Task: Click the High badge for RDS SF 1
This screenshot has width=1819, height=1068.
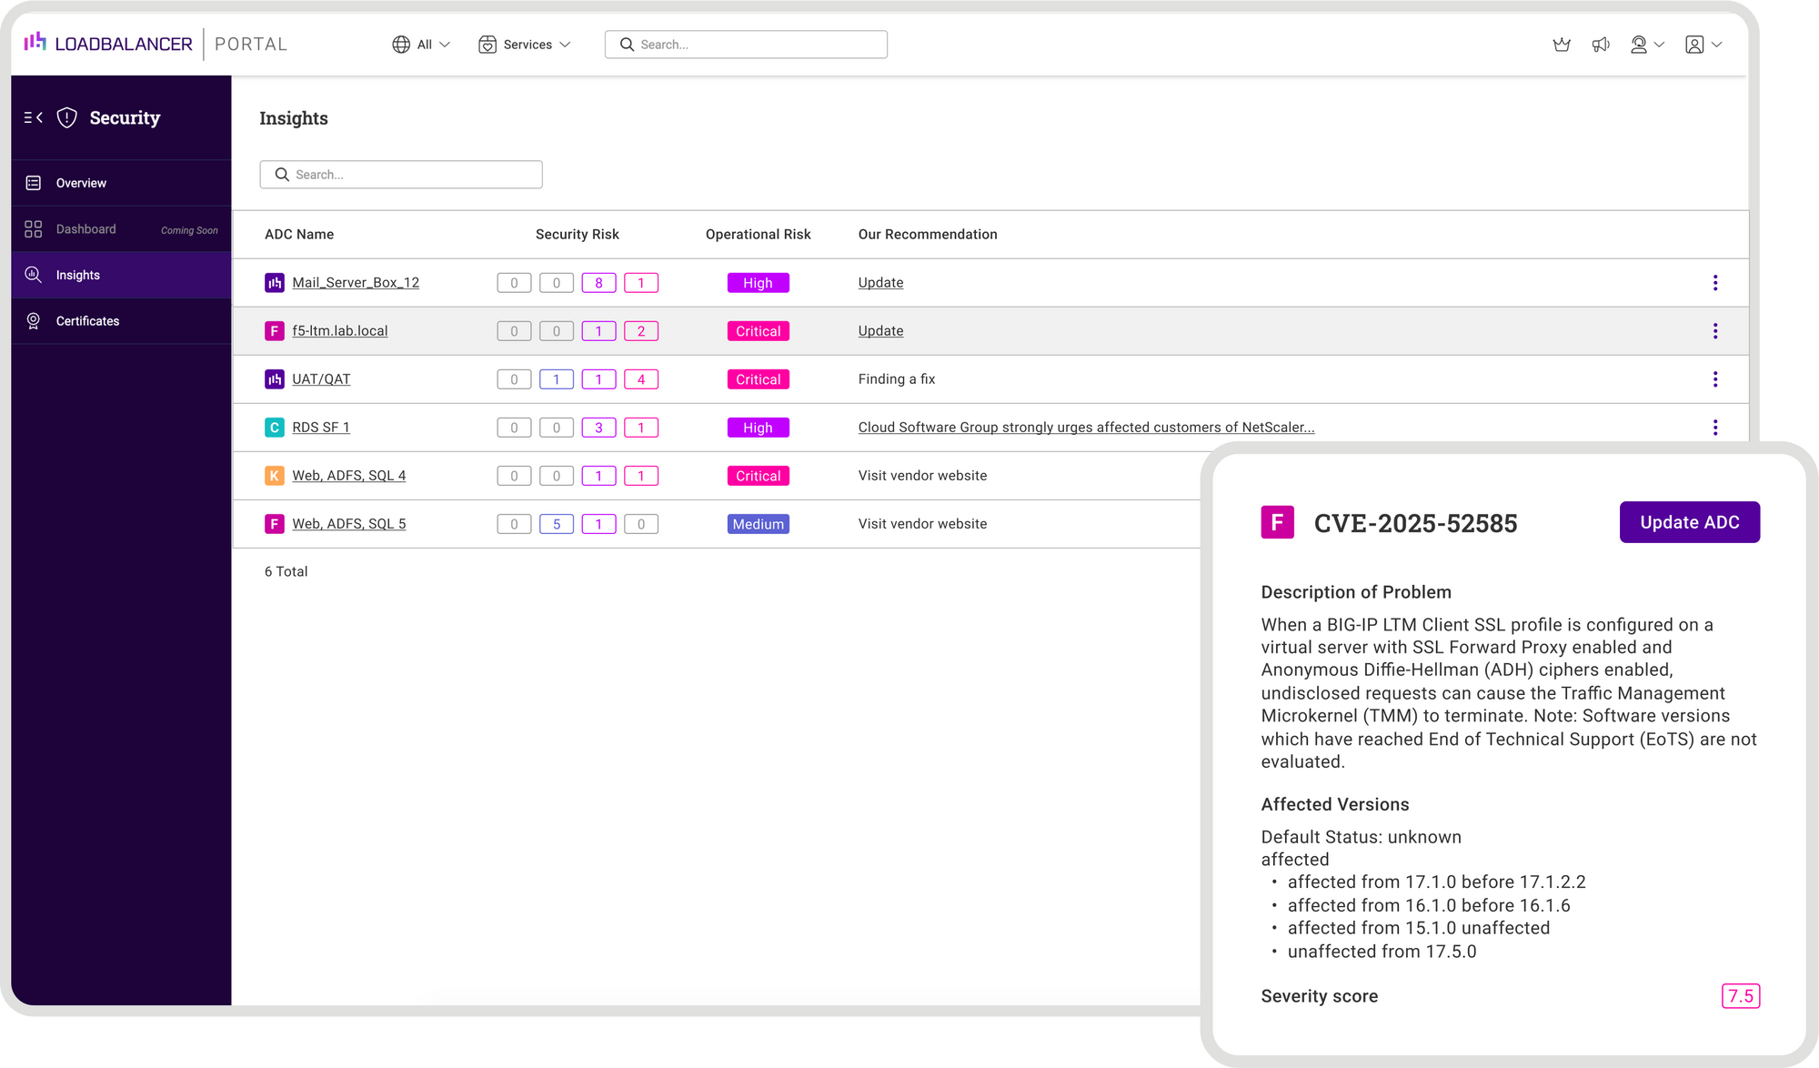Action: [x=759, y=428]
